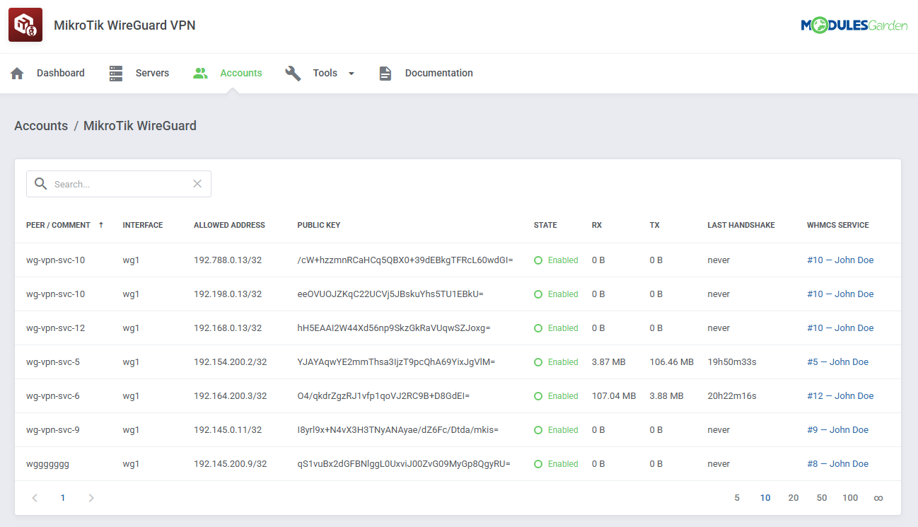Select allowed address 192.154.200.2/32
This screenshot has height=527, width=918.
(x=231, y=362)
